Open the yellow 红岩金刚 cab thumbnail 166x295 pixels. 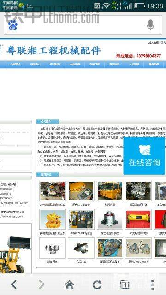(x=110, y=190)
